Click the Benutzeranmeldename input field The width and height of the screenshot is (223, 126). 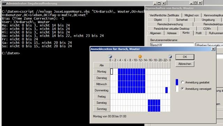[172, 45]
